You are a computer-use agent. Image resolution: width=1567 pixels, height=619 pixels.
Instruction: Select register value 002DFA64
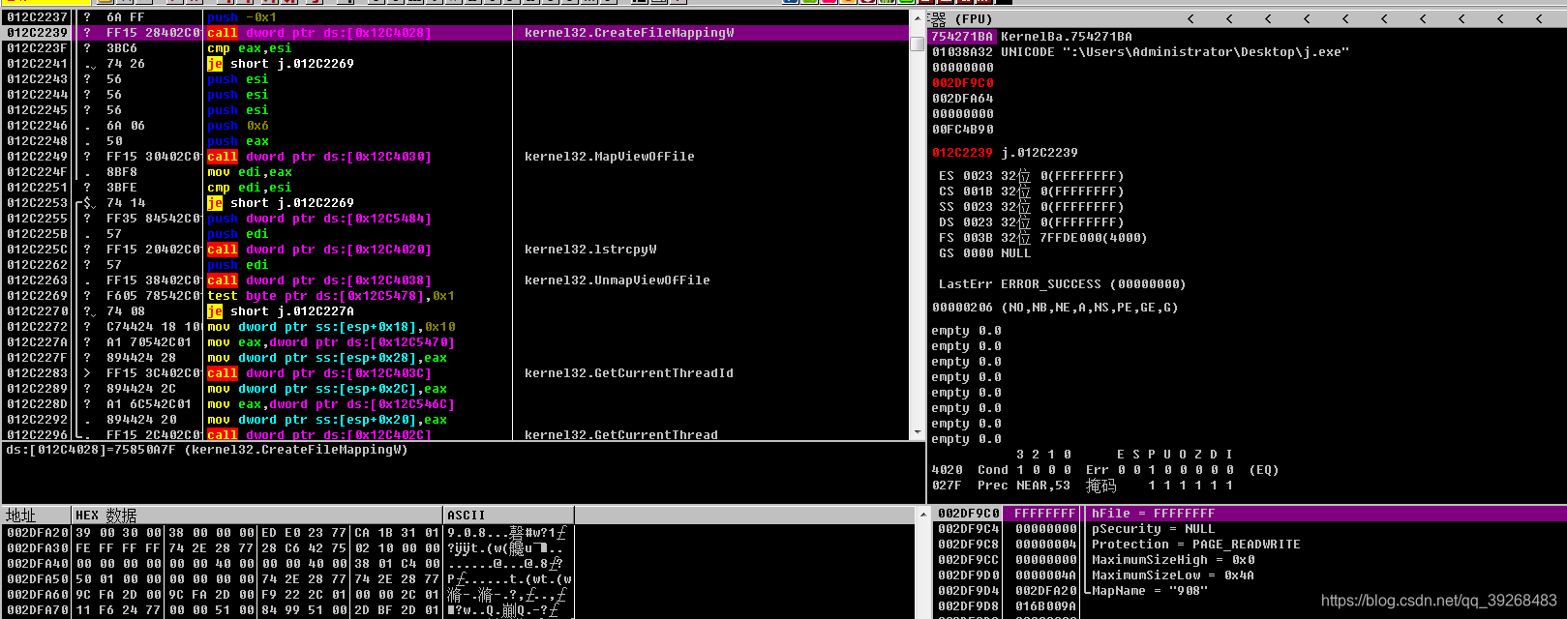pyautogui.click(x=962, y=99)
